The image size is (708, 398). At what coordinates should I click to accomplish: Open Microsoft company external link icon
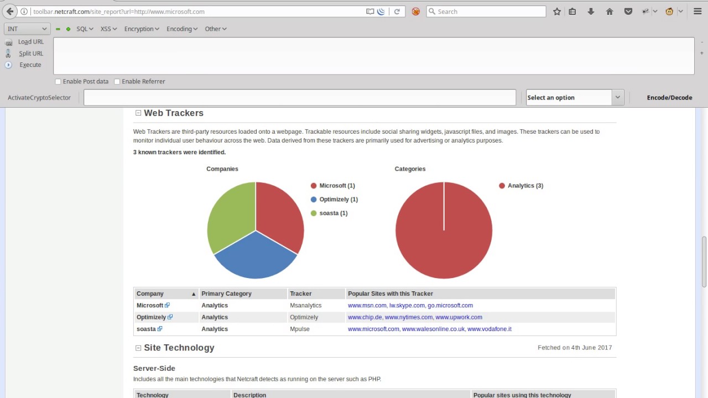point(167,305)
